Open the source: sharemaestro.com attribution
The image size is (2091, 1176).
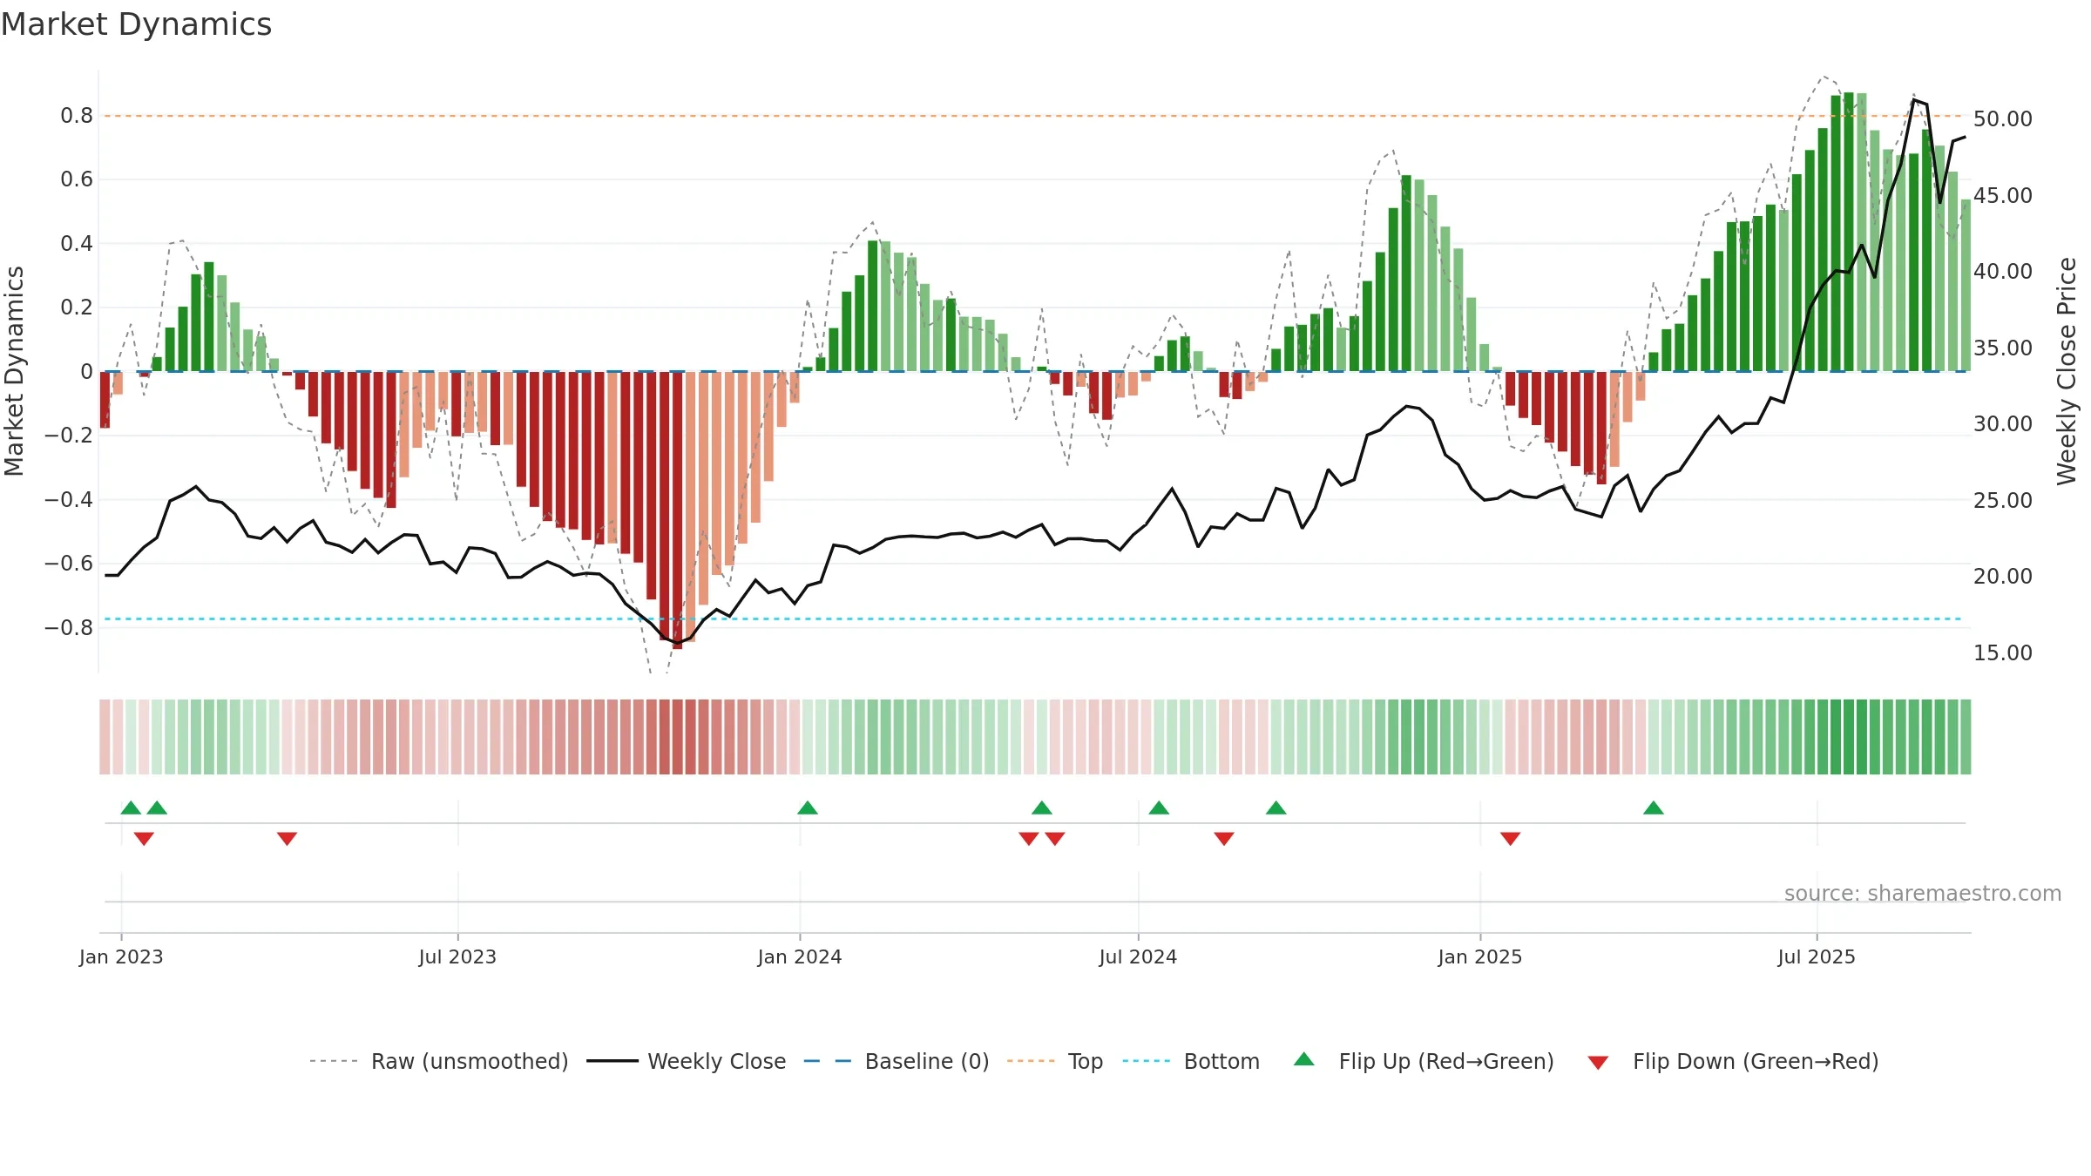[1923, 893]
